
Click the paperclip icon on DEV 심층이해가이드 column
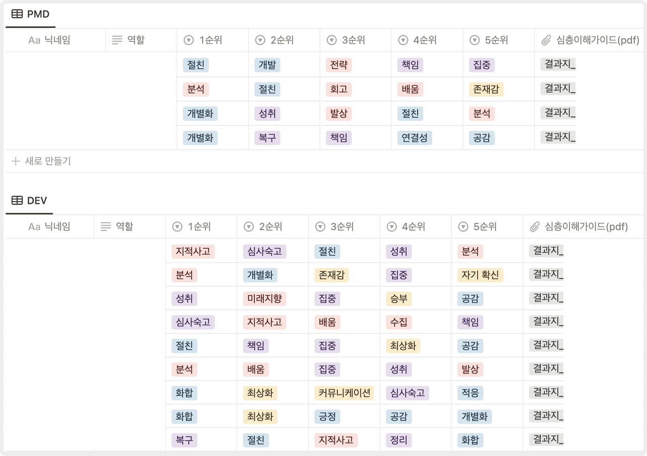pos(534,227)
